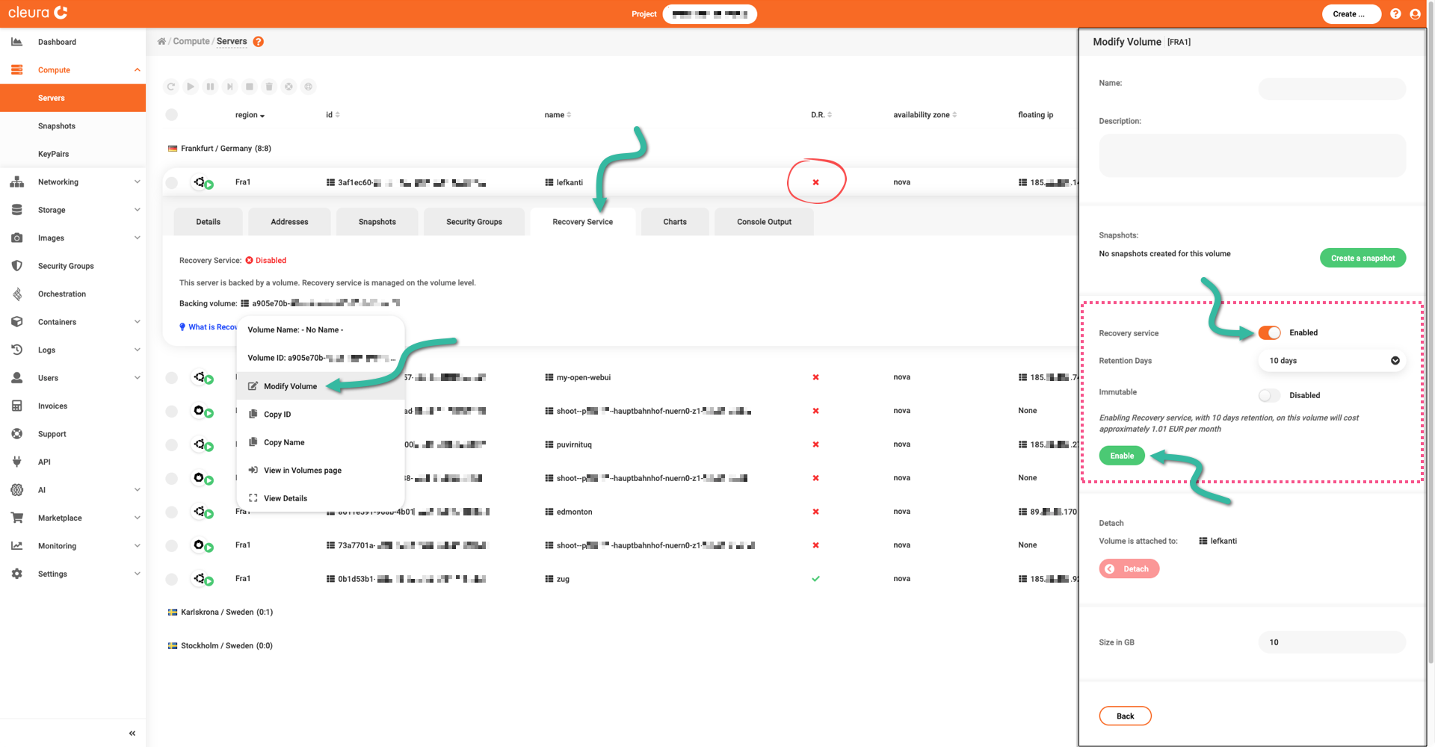Toggle the Recovery service switch off
Screen dimensions: 1435x747
[x=1269, y=332]
